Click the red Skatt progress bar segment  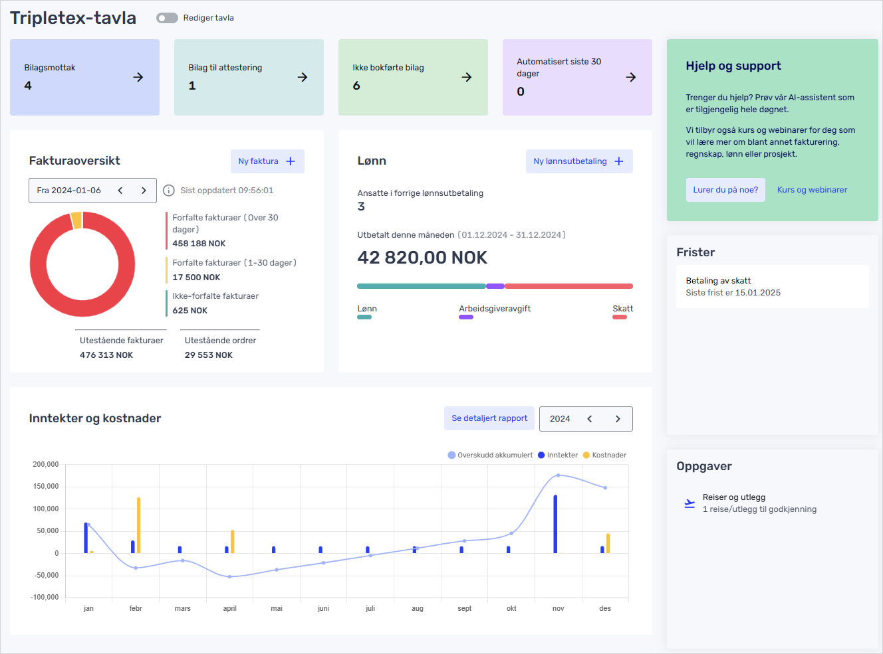point(569,286)
